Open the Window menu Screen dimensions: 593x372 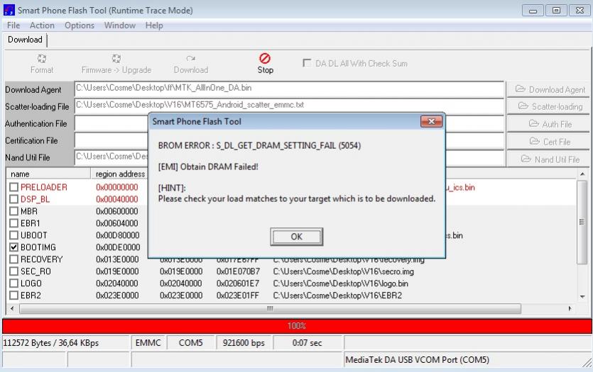tap(120, 26)
